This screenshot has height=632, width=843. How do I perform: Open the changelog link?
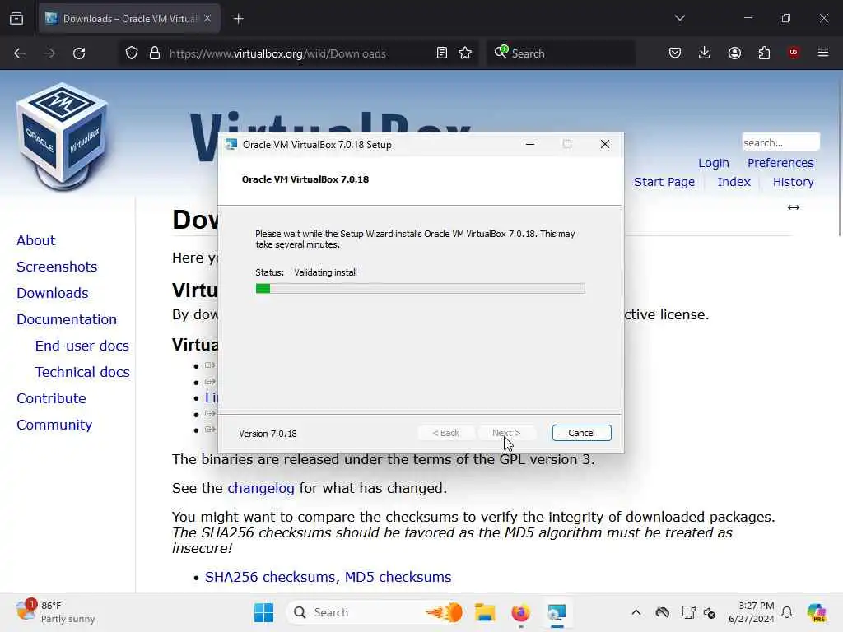click(261, 488)
